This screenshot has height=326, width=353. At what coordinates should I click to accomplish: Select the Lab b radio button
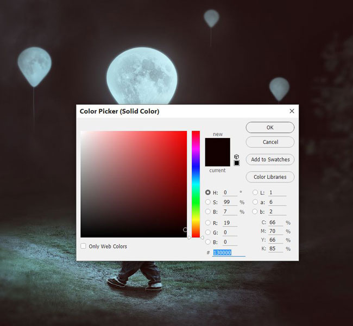[x=255, y=211]
